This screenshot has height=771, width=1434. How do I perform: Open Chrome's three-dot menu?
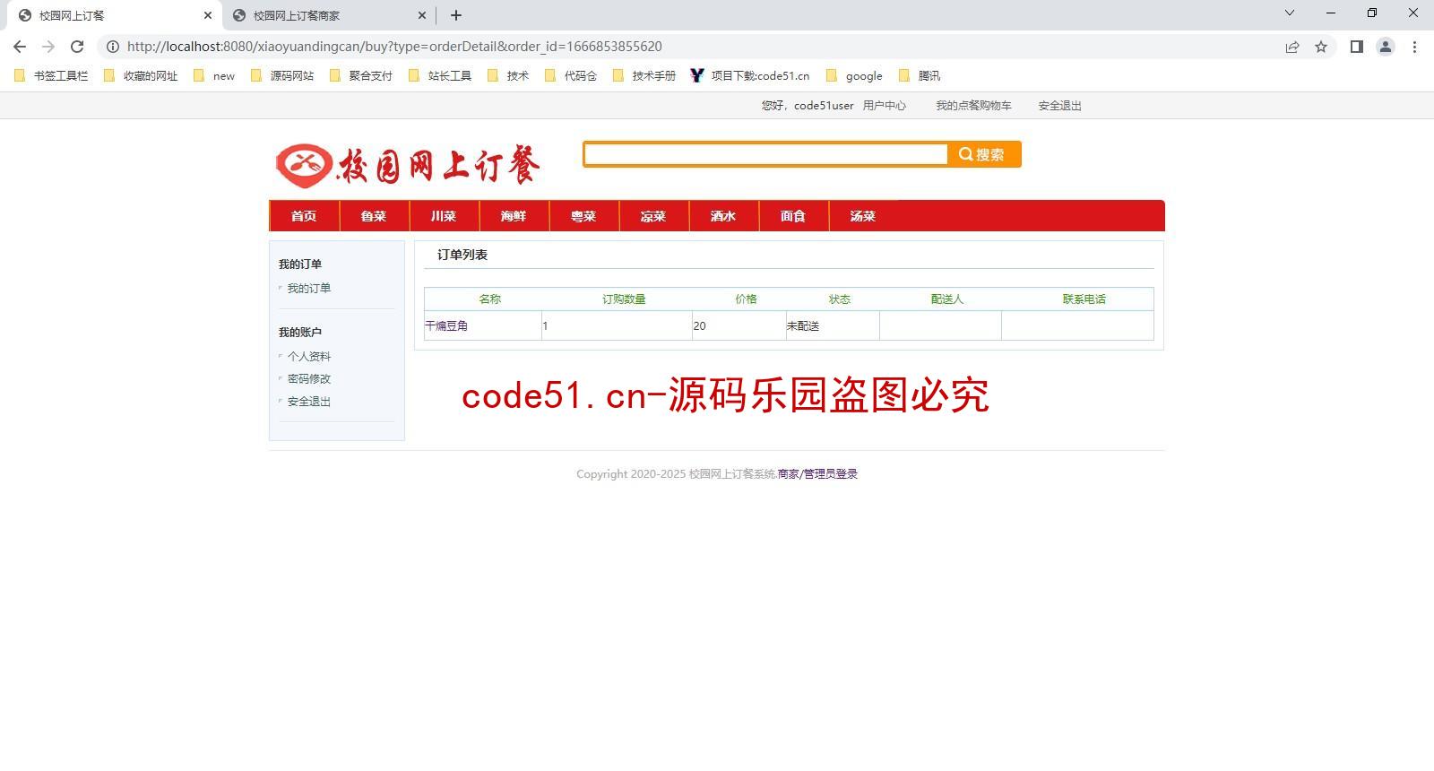(1414, 47)
